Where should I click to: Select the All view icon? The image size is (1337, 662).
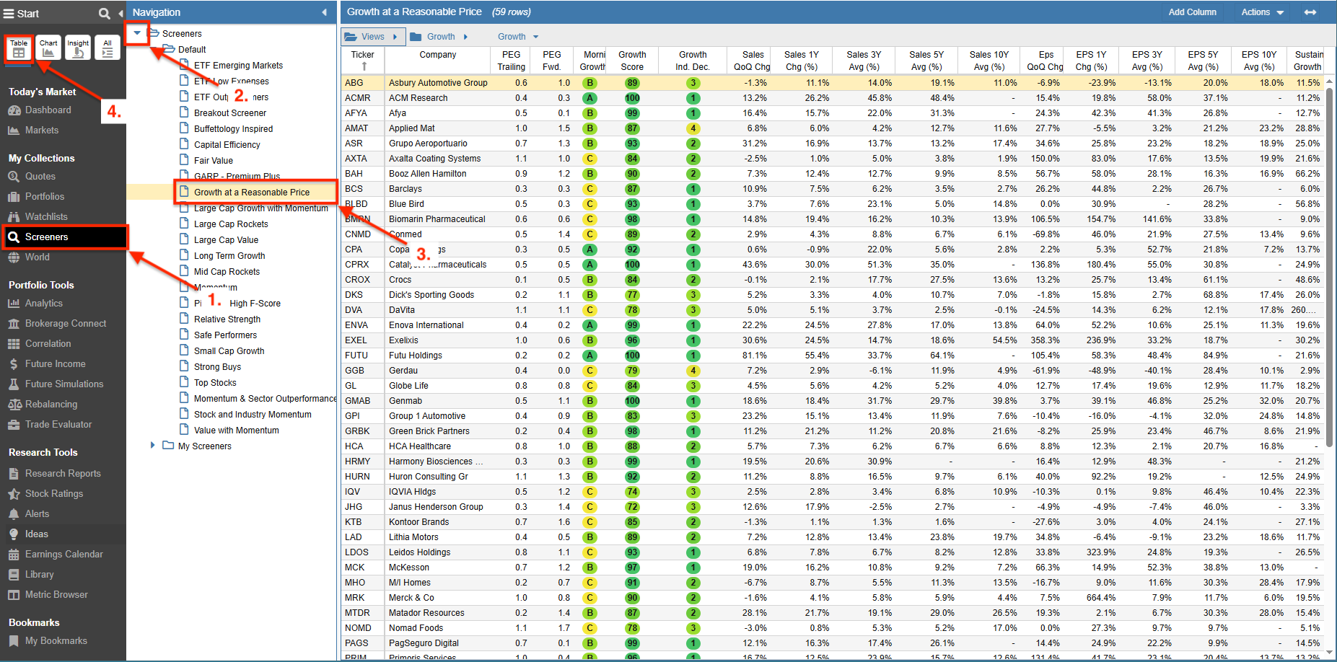[108, 48]
